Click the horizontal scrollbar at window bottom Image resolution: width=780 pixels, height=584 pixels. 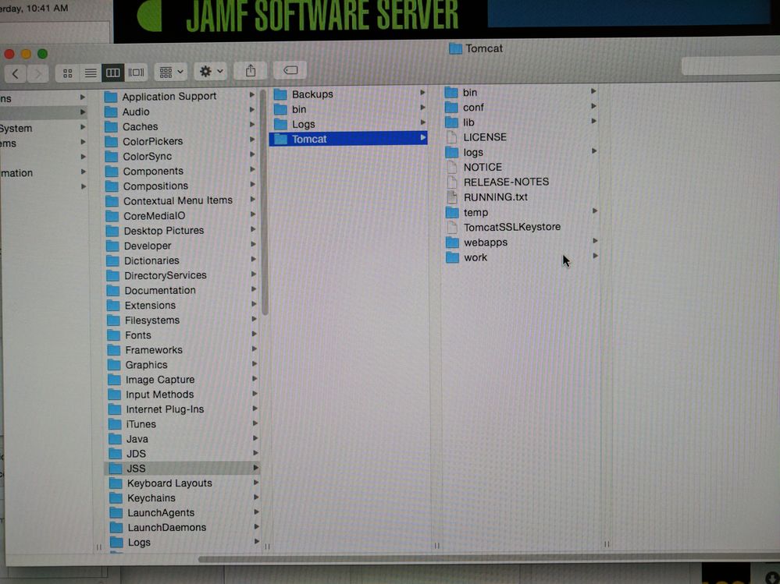489,559
